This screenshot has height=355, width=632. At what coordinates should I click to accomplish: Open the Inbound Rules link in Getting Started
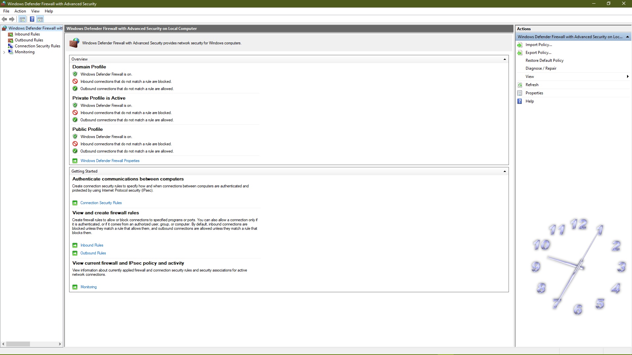tap(92, 245)
